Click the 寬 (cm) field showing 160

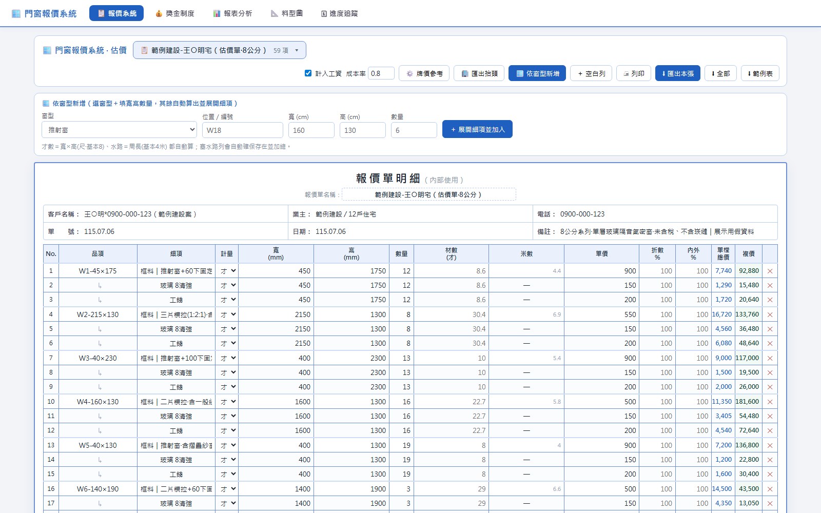[311, 130]
